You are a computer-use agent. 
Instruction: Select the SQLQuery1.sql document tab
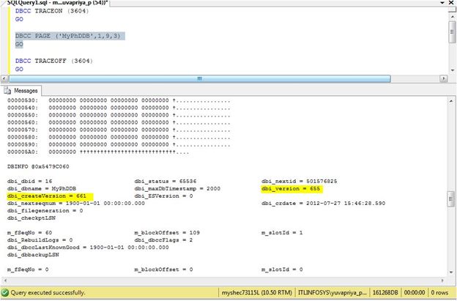point(57,2)
